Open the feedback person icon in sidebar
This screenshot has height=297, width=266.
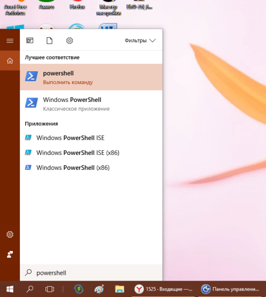click(x=10, y=254)
